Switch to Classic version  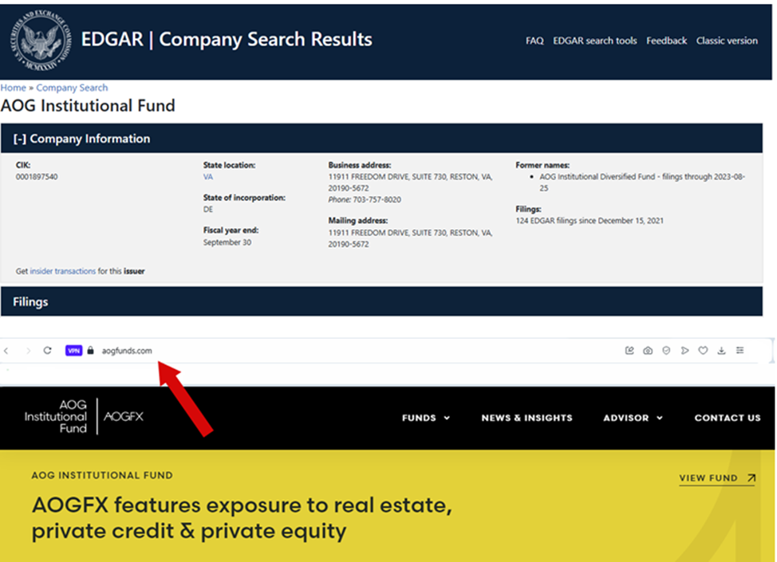point(727,41)
